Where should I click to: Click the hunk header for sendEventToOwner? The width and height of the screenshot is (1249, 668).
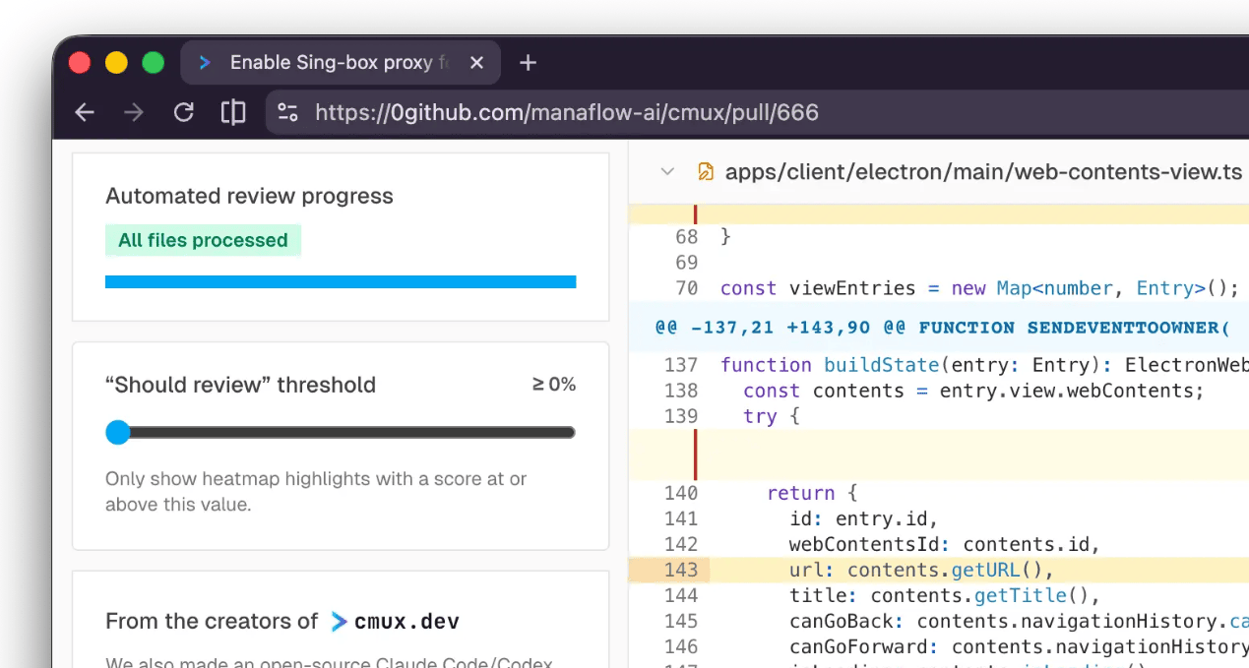click(942, 328)
